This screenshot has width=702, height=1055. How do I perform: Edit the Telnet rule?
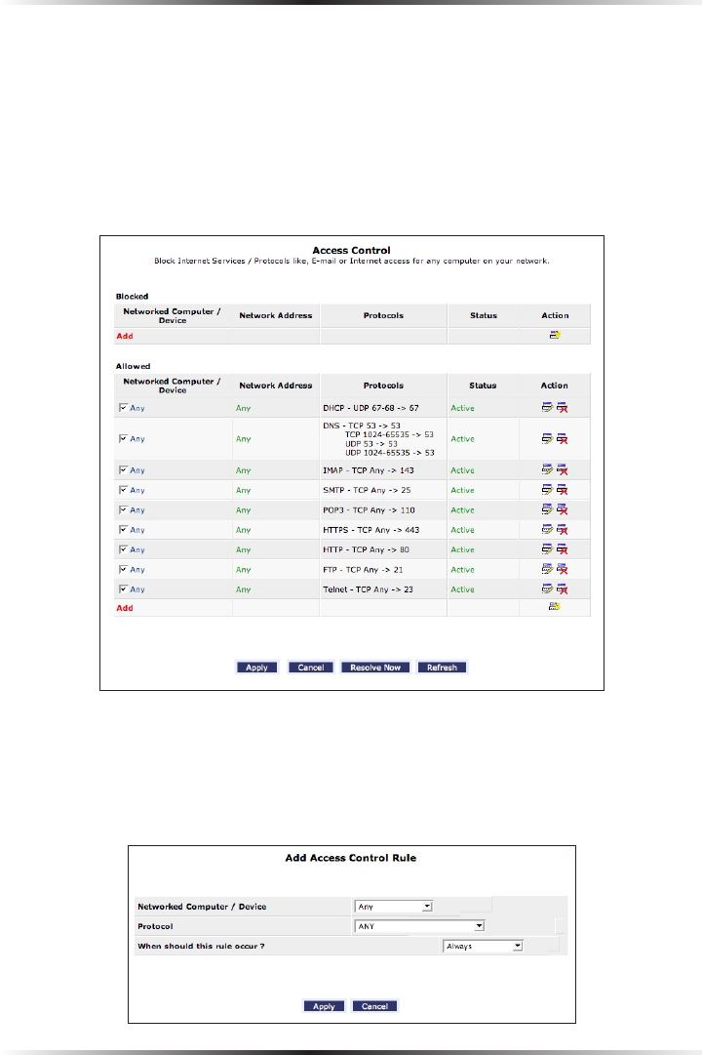(547, 588)
